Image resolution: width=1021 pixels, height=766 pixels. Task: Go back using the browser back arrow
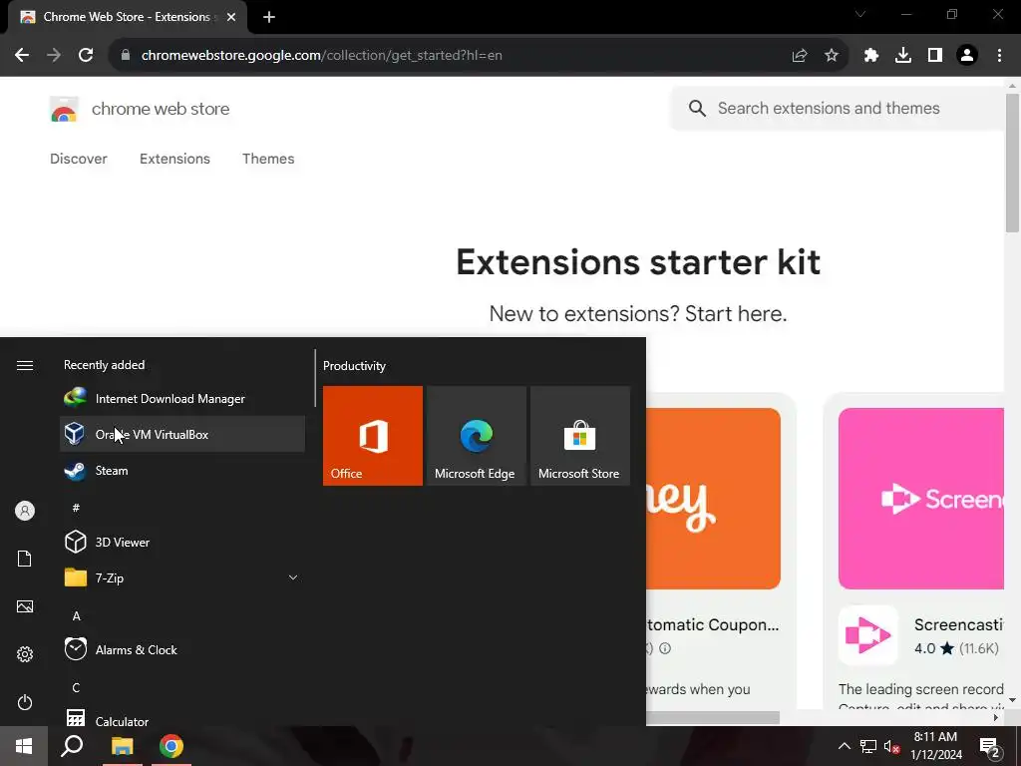(x=22, y=56)
